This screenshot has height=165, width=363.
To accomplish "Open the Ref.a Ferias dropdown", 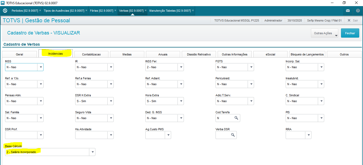I will coord(111,84).
